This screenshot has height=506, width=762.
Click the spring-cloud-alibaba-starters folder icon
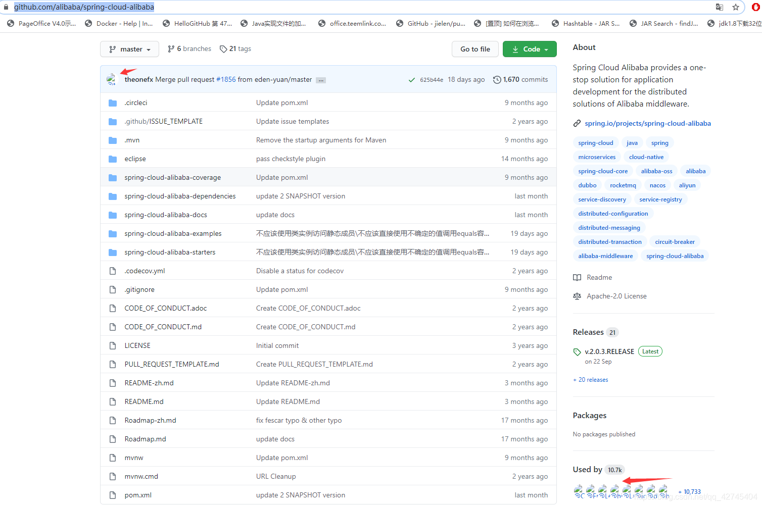(x=113, y=252)
